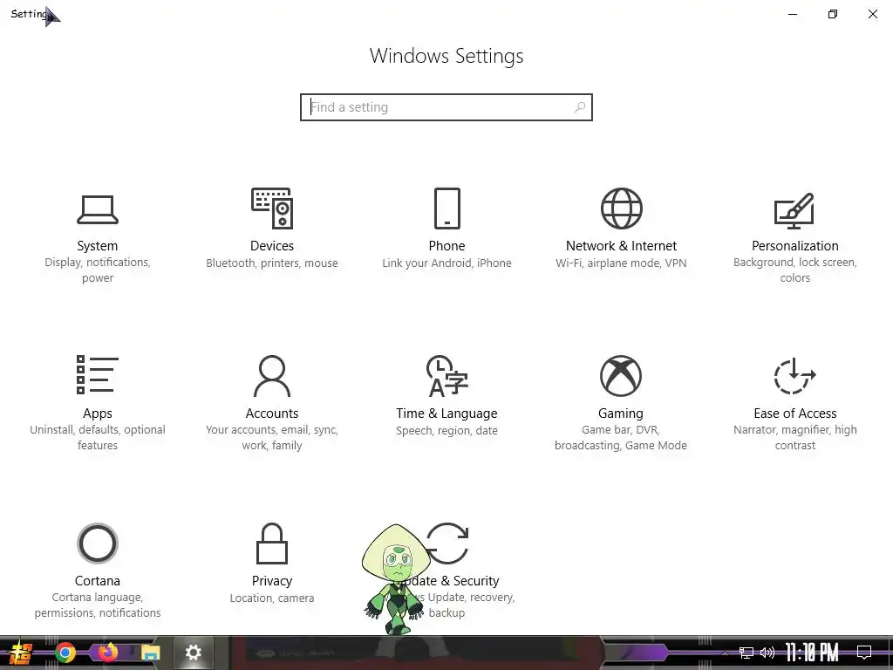Open the Gaming Xbox icon

(x=621, y=376)
